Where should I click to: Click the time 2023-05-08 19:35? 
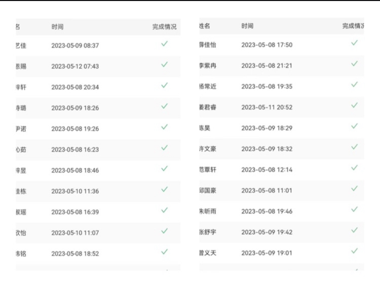[267, 87]
